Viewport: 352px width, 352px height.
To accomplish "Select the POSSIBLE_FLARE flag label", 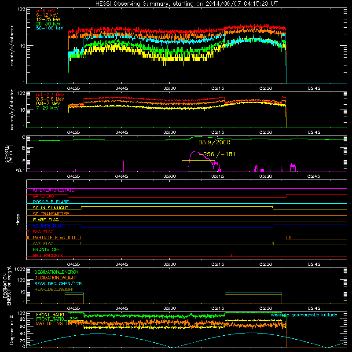I will tap(51, 202).
